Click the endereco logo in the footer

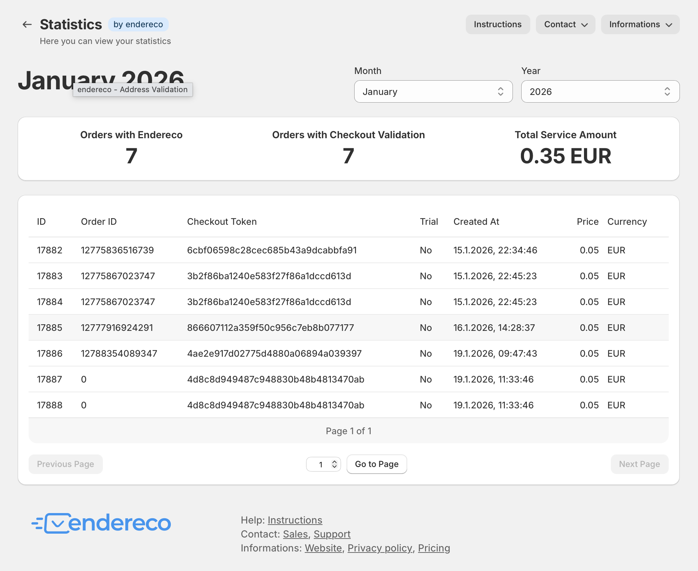tap(101, 523)
